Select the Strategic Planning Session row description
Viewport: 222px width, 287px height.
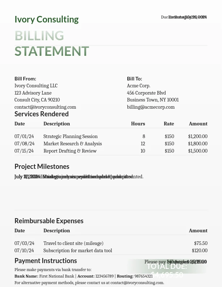pos(70,137)
